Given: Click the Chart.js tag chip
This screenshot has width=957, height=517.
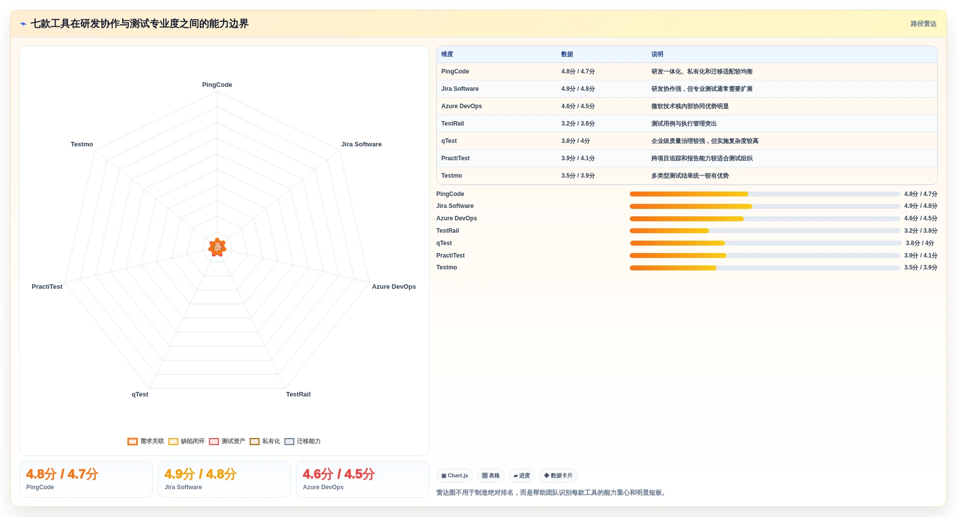Looking at the screenshot, I should 455,475.
